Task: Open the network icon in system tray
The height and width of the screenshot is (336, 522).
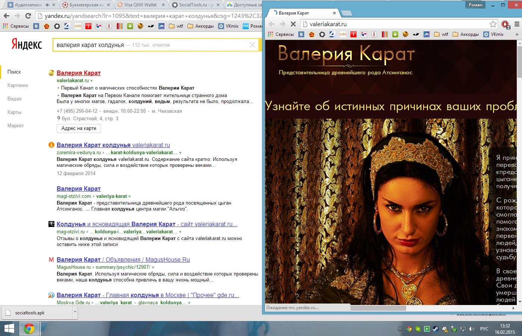Action: 463,329
